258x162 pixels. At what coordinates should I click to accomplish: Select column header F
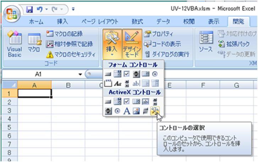coord(203,85)
